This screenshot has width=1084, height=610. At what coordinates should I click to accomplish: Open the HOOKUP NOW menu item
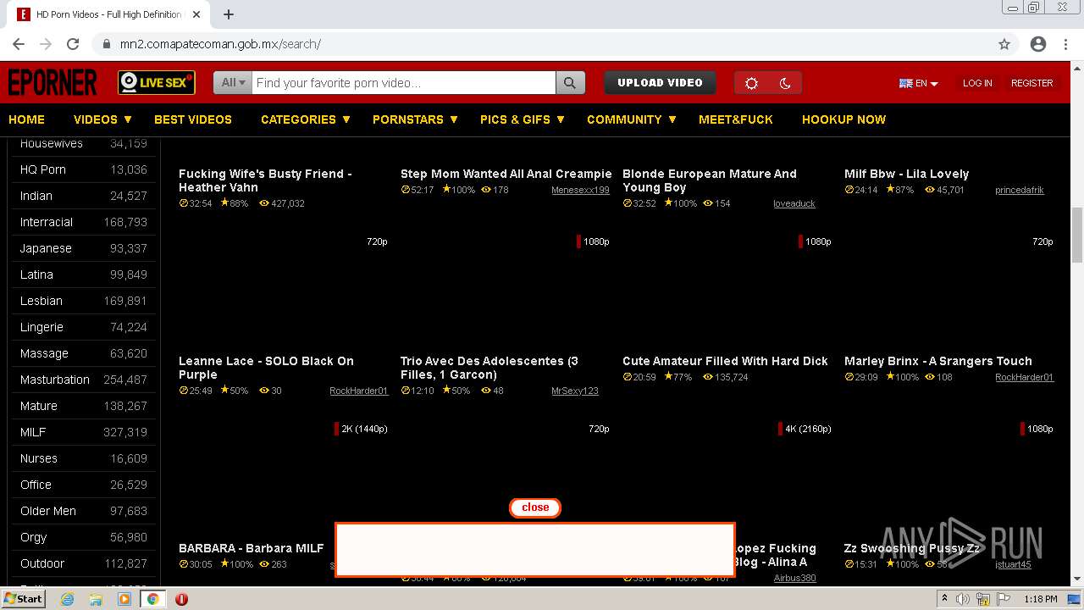click(x=843, y=119)
